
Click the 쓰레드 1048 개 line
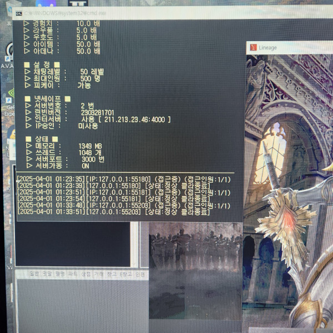64,153
